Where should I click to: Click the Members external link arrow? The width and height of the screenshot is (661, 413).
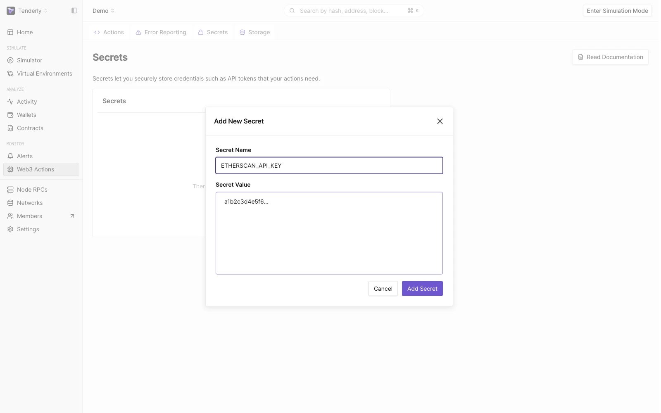[x=72, y=216]
